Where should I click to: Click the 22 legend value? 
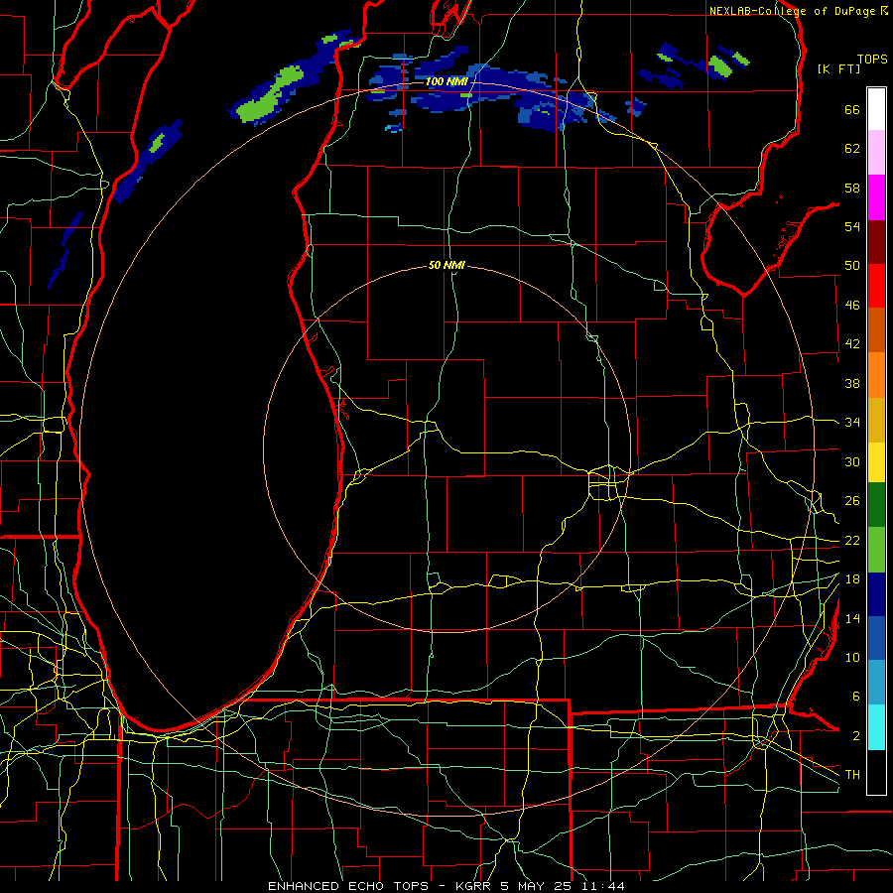coord(852,540)
